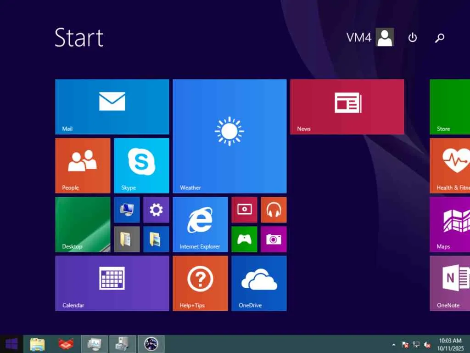Open the VM4 user account menu

click(370, 37)
